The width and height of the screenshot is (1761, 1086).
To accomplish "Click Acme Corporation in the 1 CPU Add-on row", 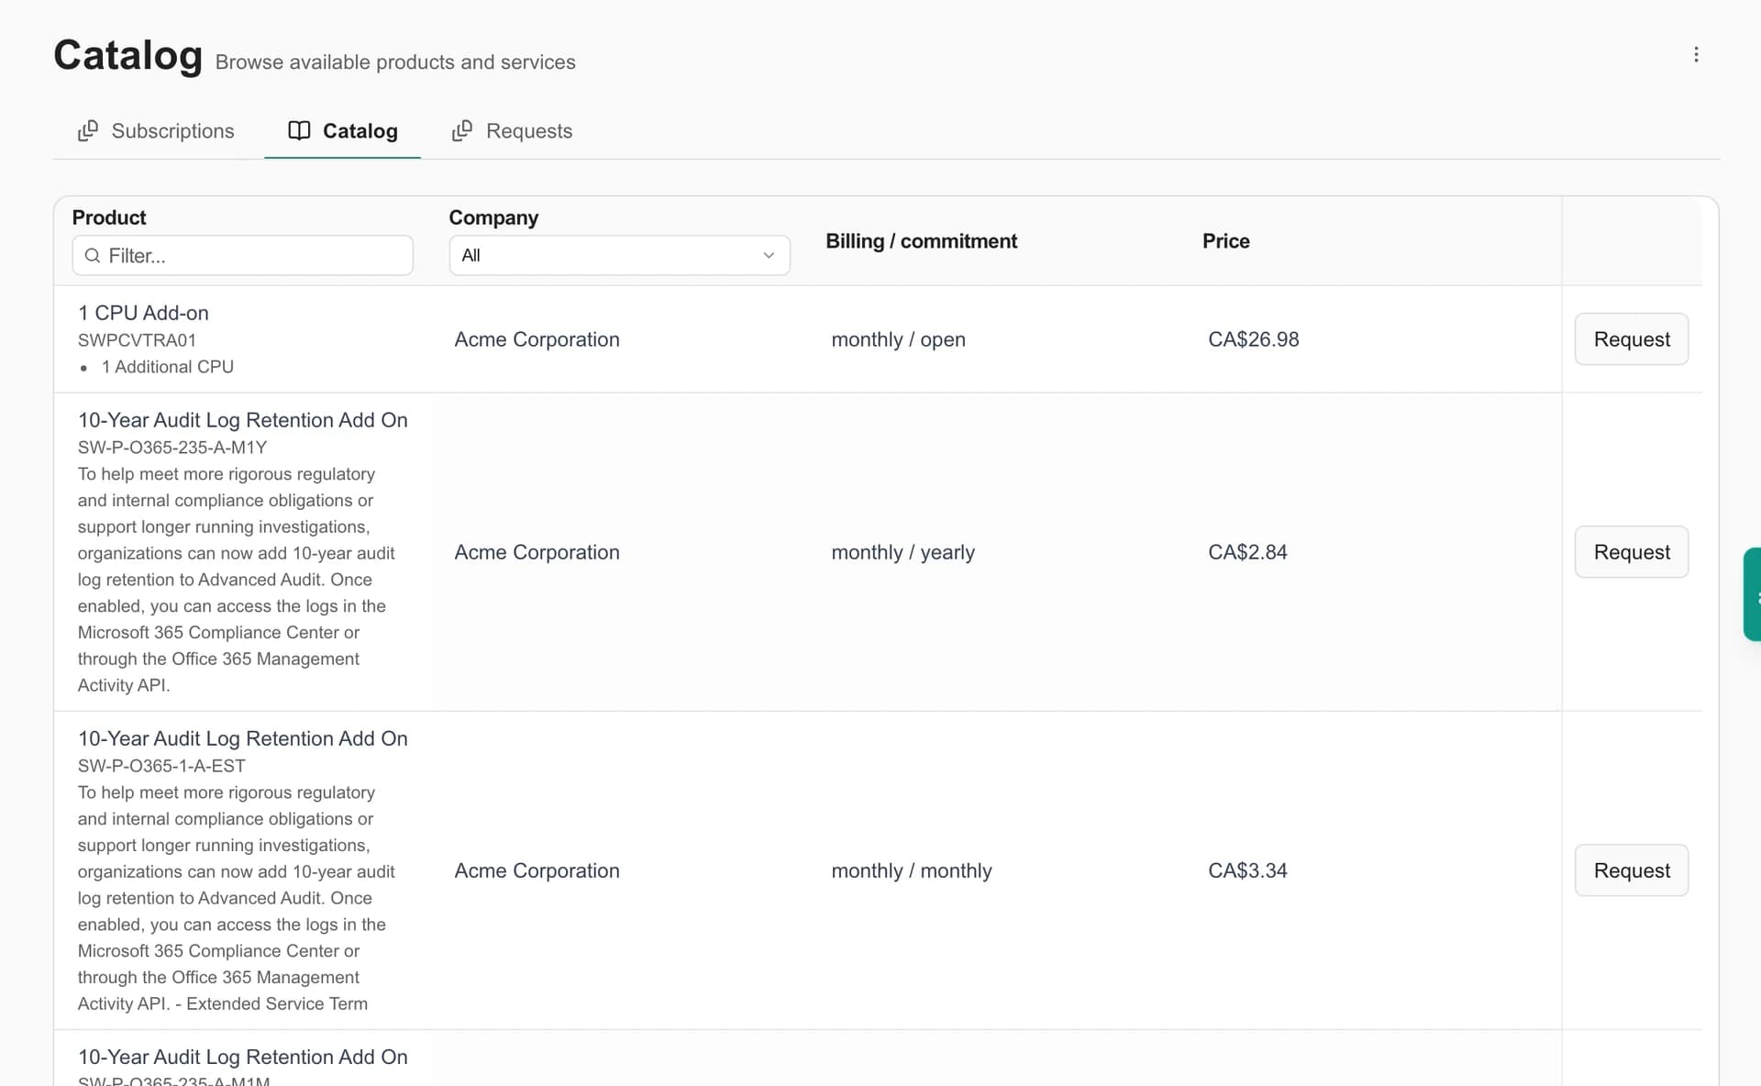I will click(537, 339).
